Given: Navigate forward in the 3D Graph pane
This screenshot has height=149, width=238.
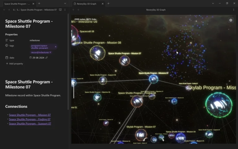Looking at the screenshot, I should [x=78, y=10].
